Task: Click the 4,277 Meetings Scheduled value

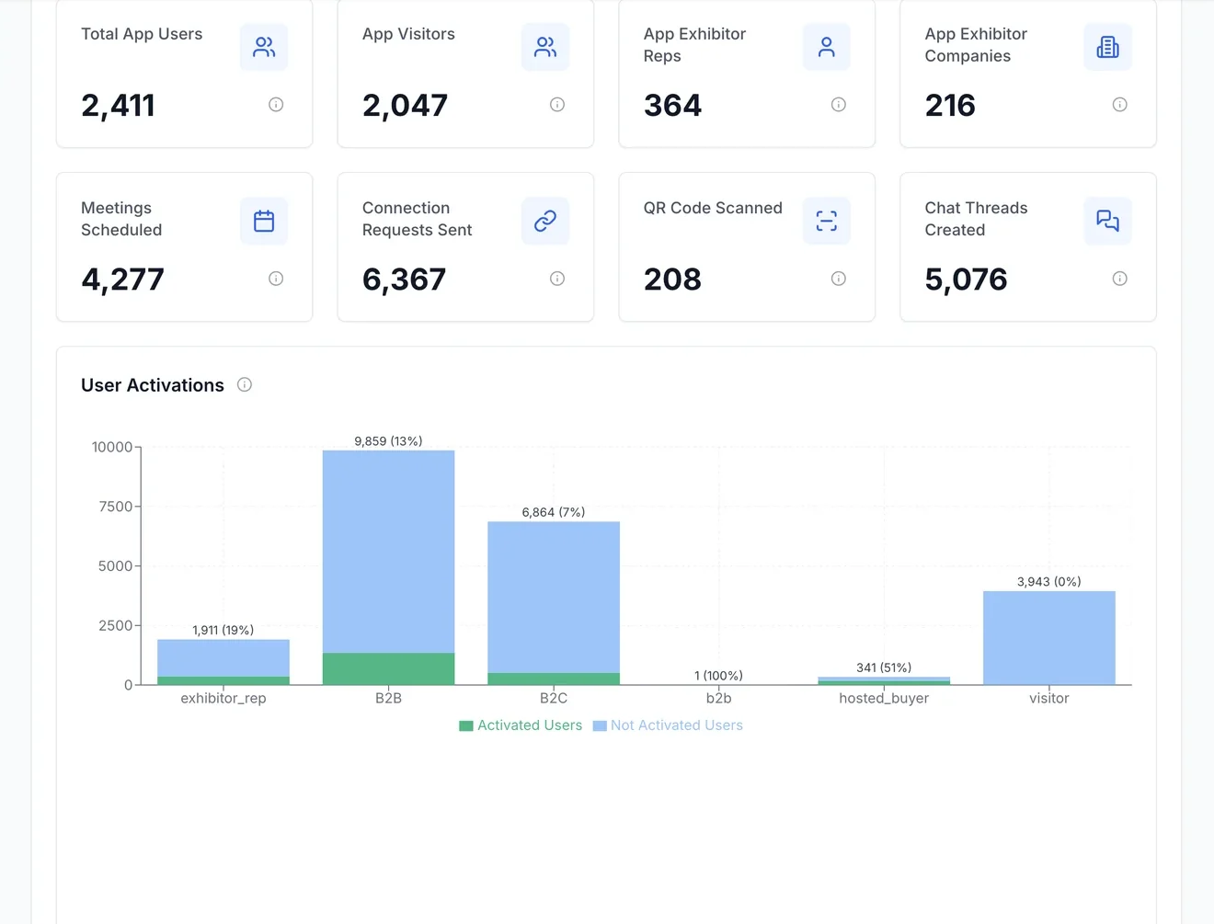Action: (122, 279)
